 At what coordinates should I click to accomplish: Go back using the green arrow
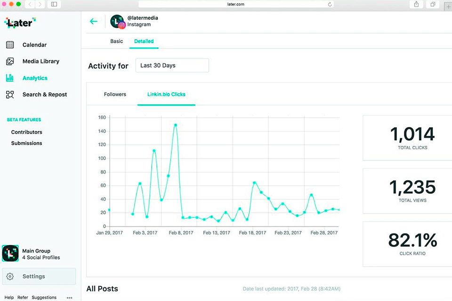[94, 21]
